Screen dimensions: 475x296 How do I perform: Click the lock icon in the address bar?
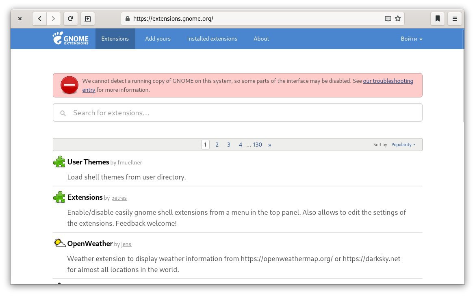128,19
